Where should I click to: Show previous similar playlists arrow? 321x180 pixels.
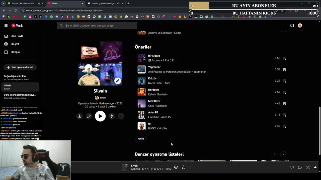point(274,154)
